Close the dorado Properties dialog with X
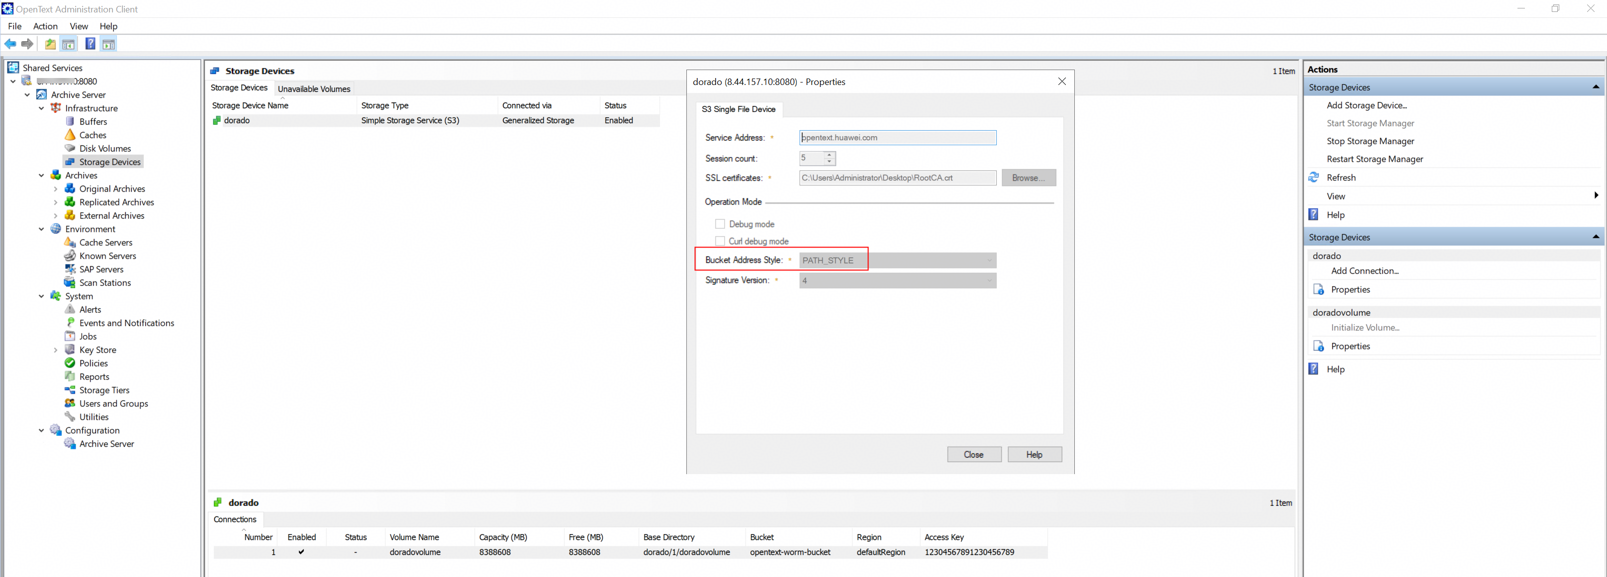This screenshot has width=1607, height=577. [1062, 82]
